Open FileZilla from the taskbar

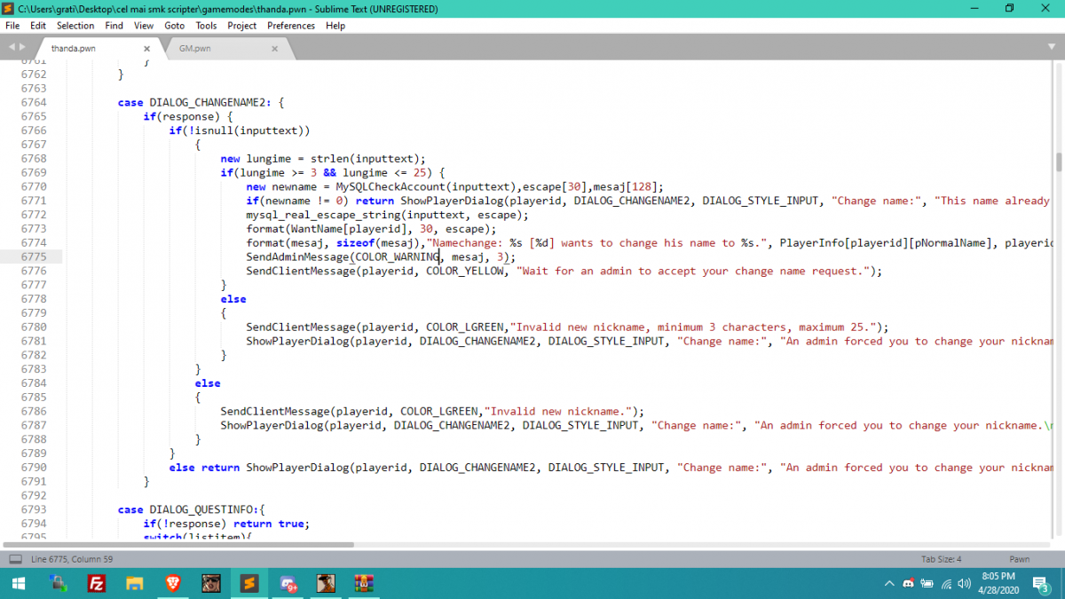click(98, 583)
